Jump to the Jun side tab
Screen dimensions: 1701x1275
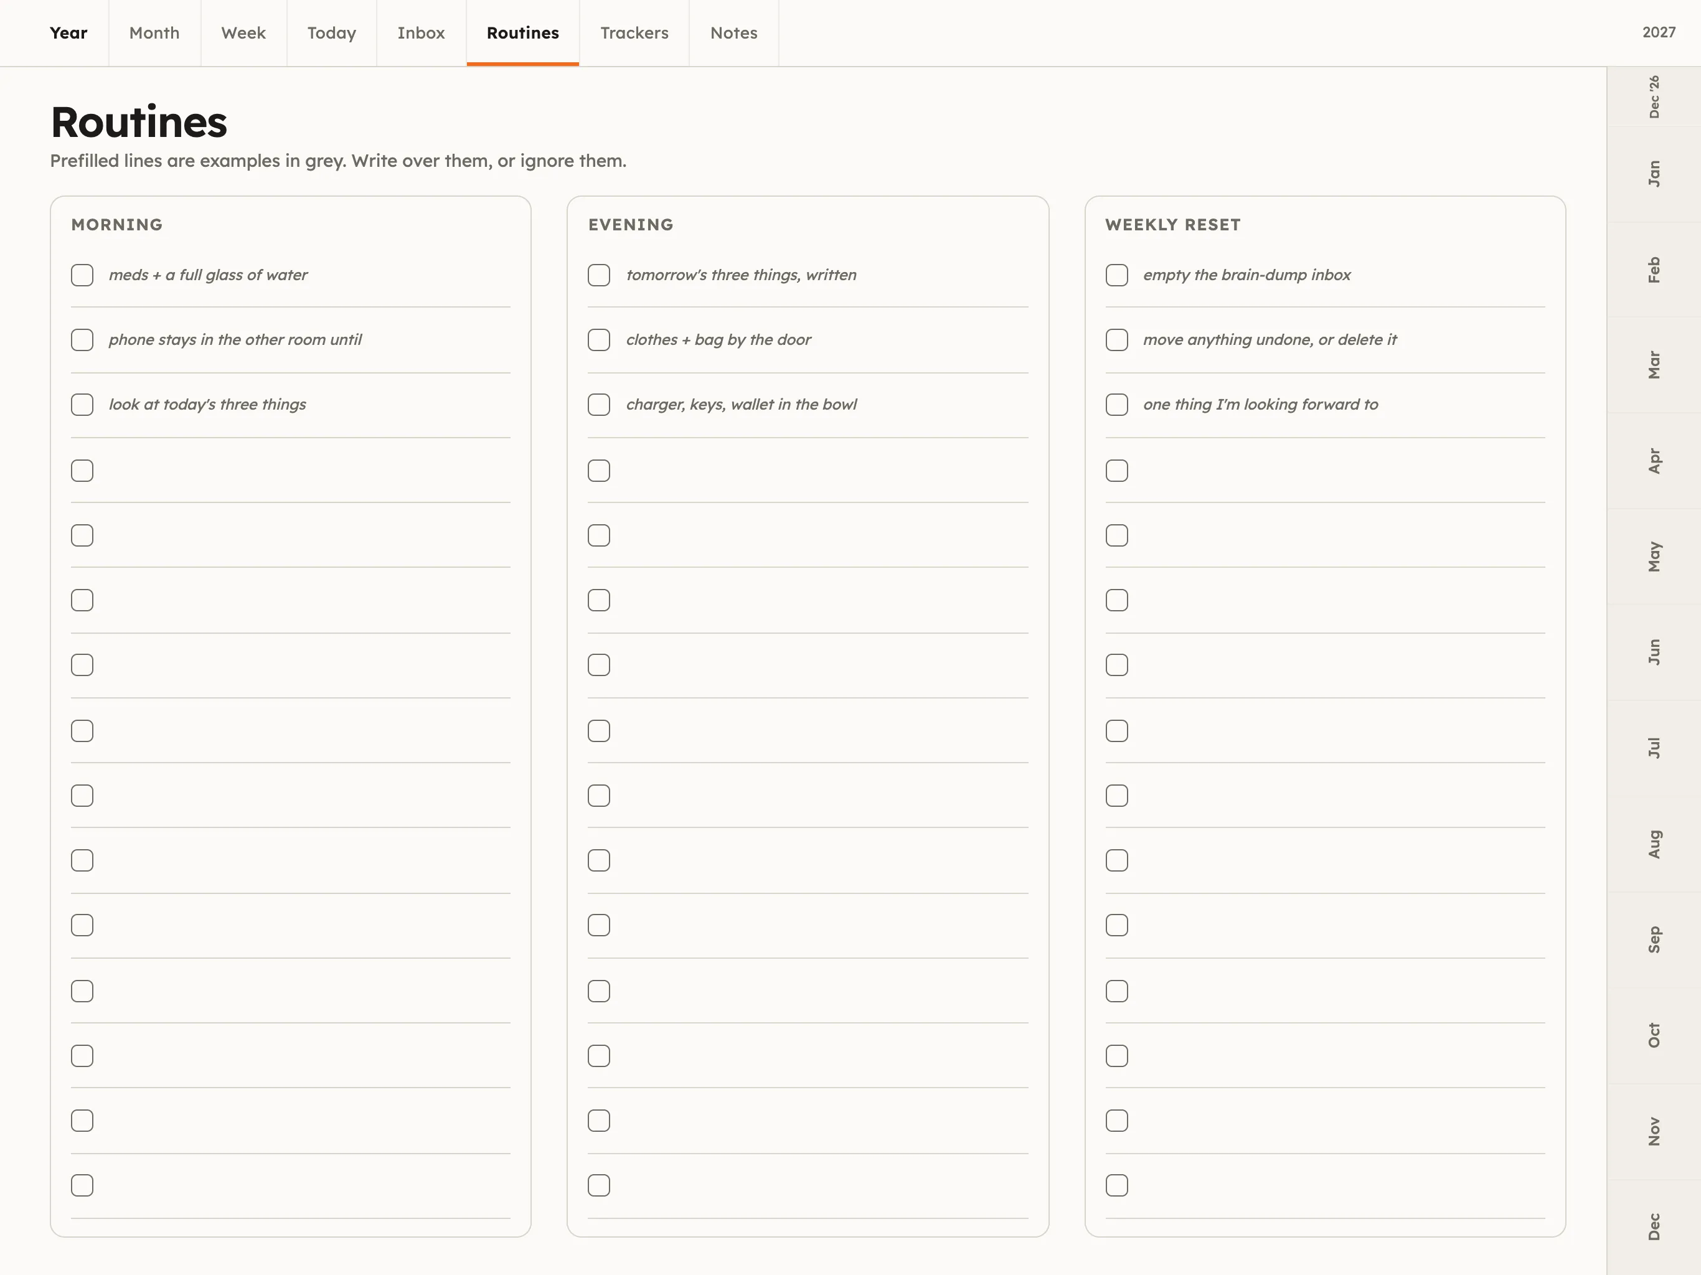[1654, 652]
